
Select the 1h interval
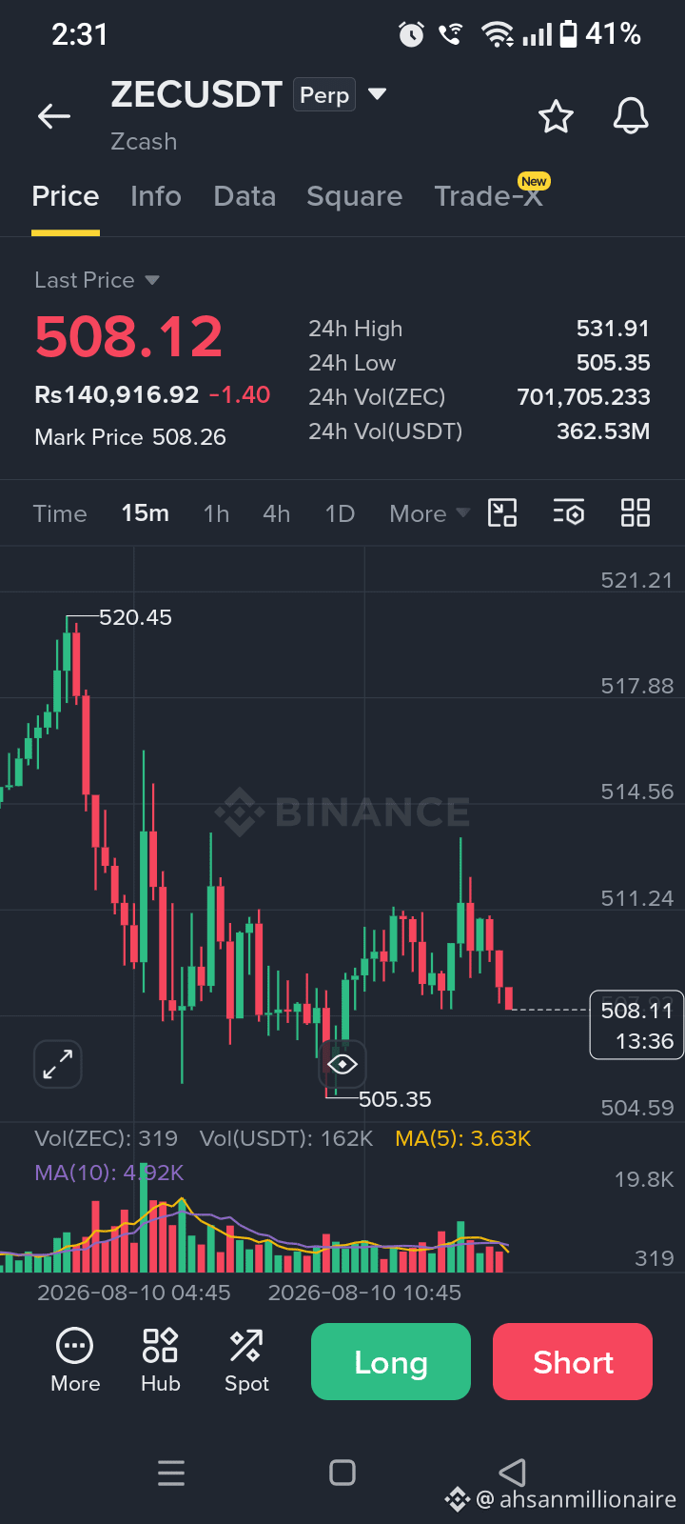click(216, 513)
